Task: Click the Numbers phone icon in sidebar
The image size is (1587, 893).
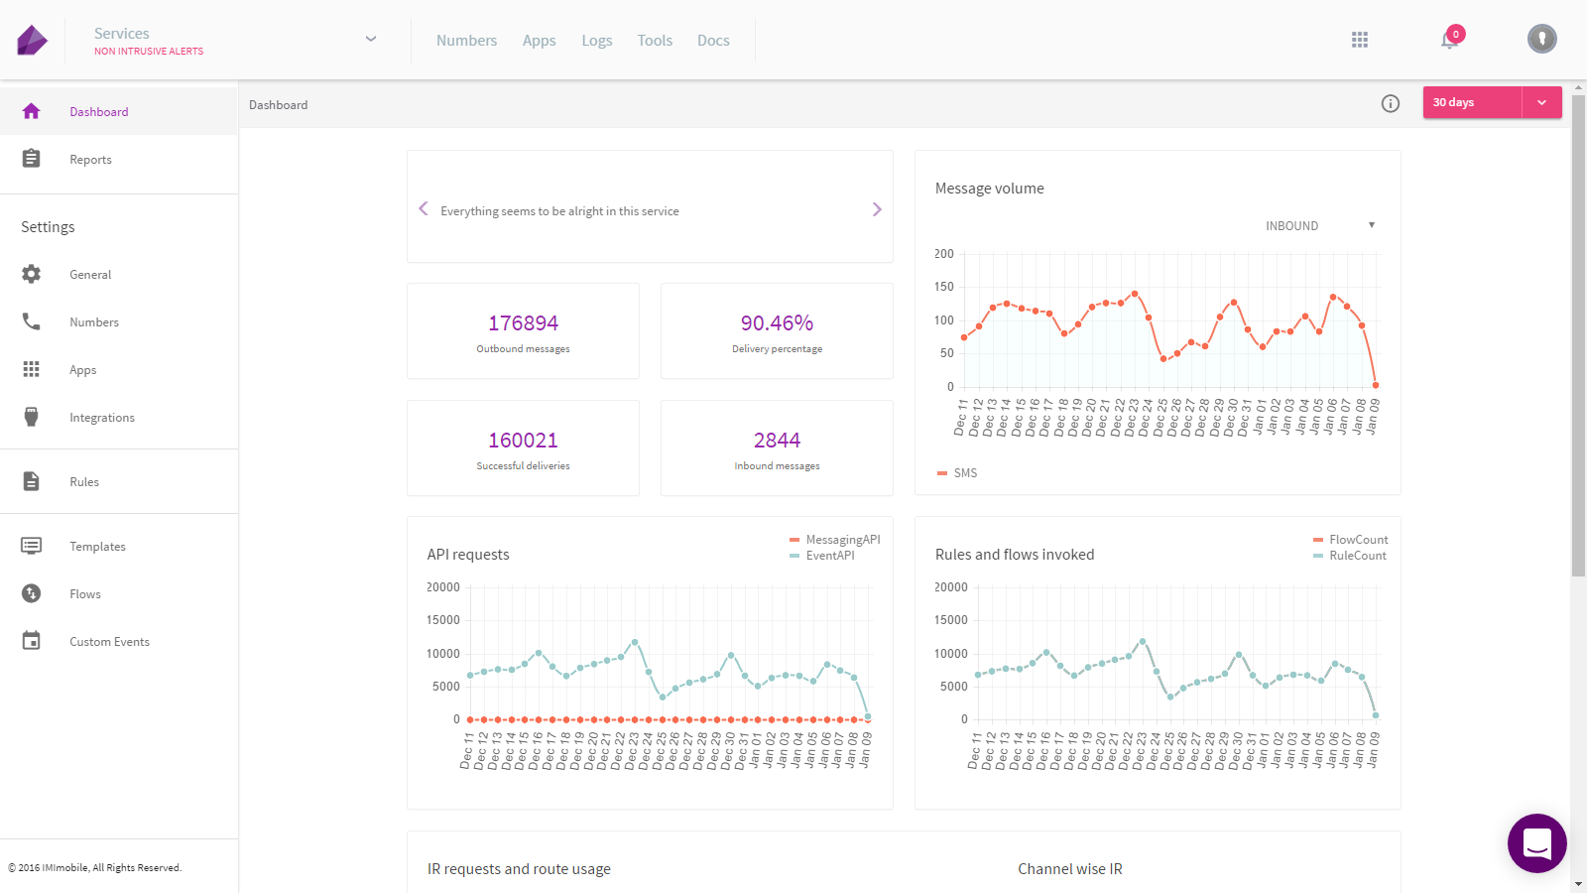Action: click(x=31, y=321)
